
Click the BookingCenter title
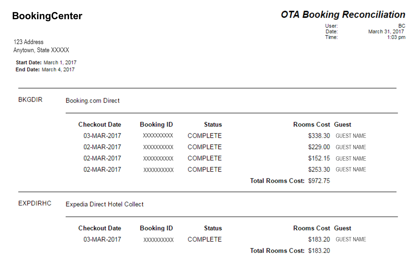pyautogui.click(x=47, y=16)
